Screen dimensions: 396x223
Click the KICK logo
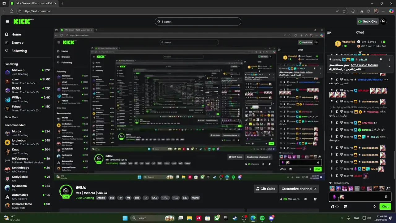(23, 21)
